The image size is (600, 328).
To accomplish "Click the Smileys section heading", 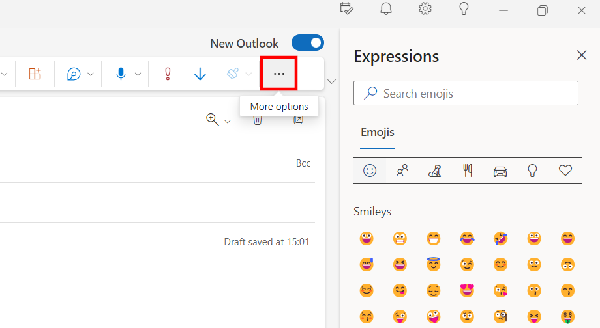I will (x=372, y=212).
